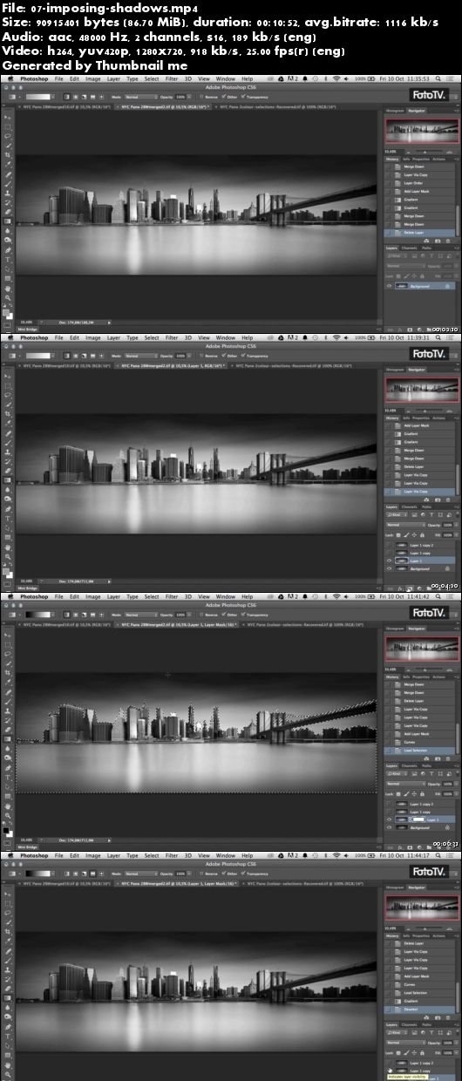Select the Type tool in the 11:35:53 frame
Image resolution: width=462 pixels, height=1081 pixels.
pyautogui.click(x=8, y=259)
